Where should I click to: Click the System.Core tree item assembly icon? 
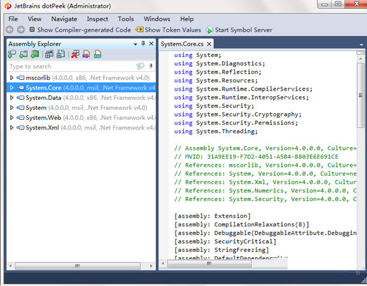(20, 87)
